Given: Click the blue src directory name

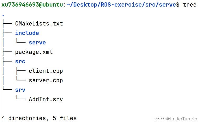Looking at the screenshot, I should coord(20,61).
